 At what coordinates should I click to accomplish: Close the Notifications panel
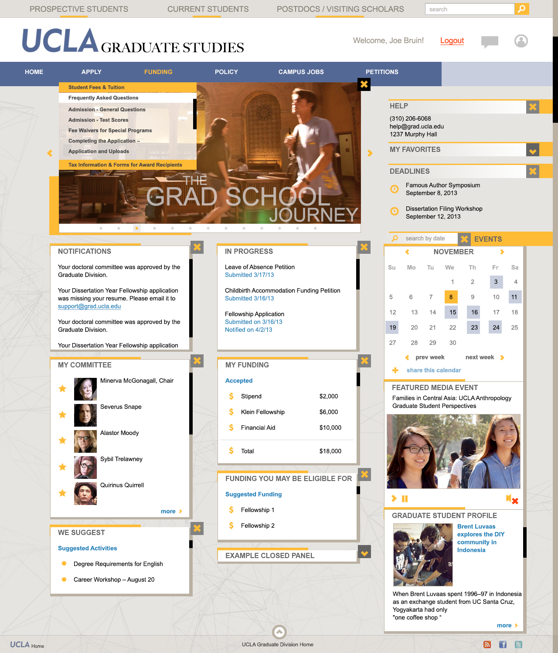[x=197, y=247]
